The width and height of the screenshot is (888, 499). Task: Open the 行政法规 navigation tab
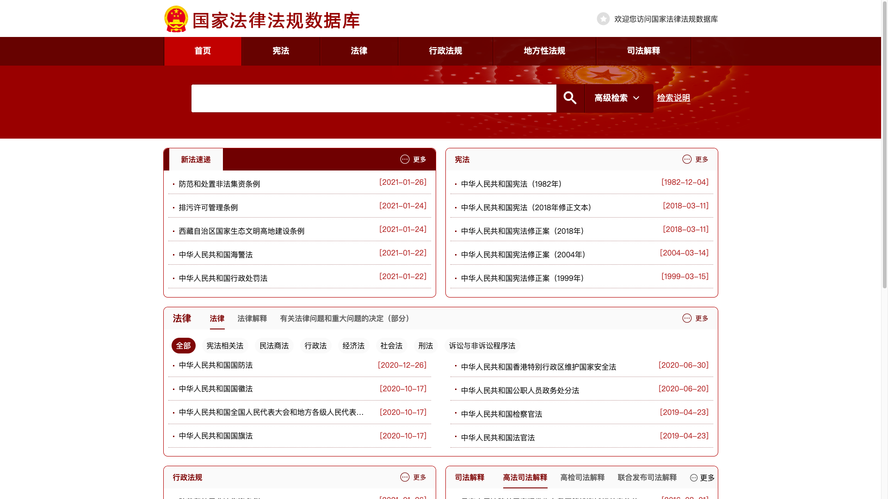445,51
